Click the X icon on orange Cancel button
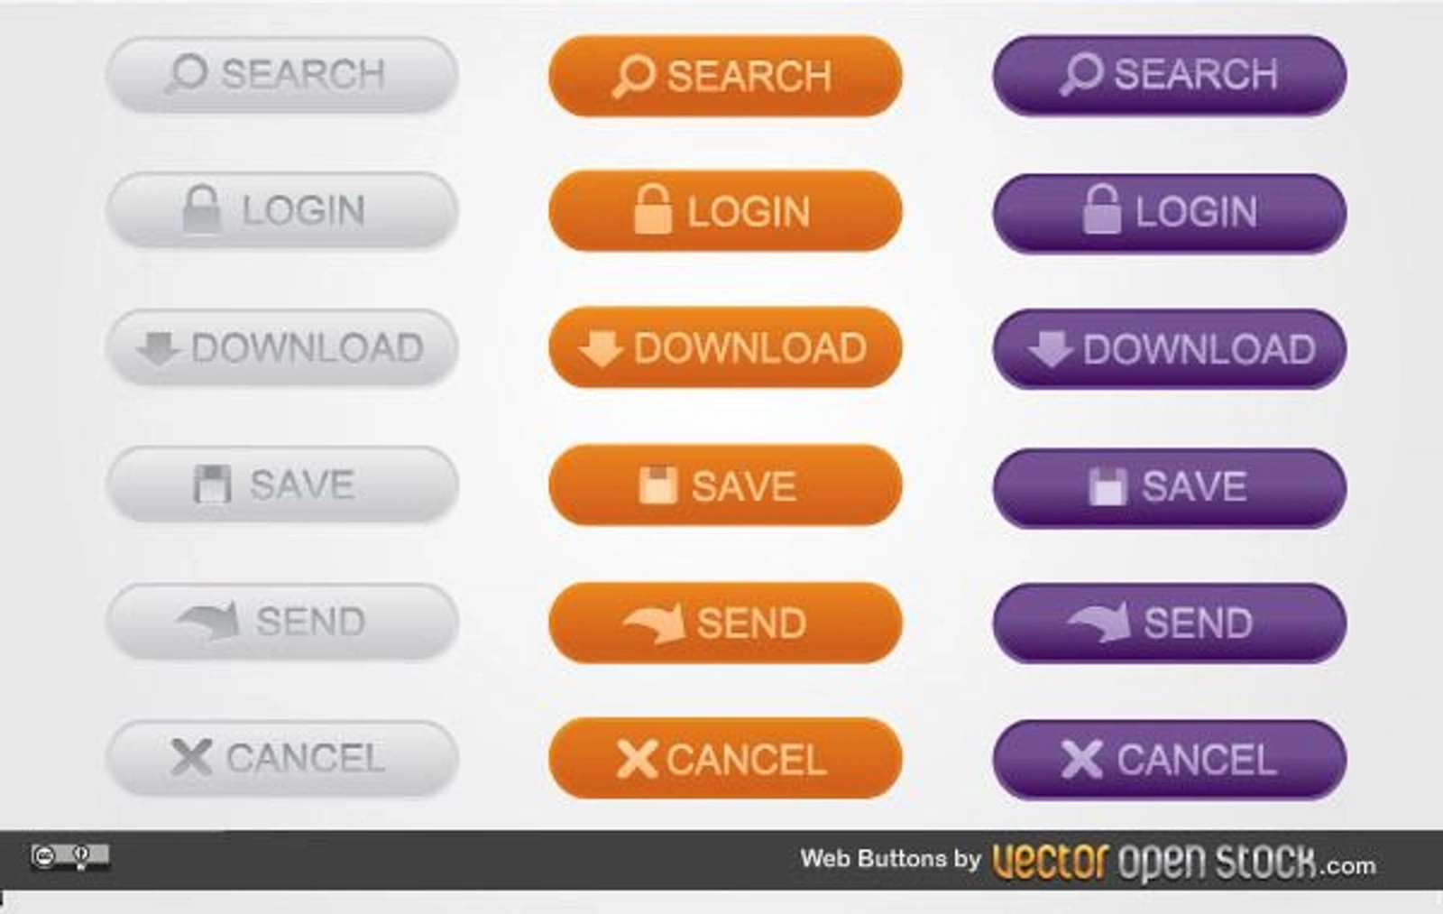The image size is (1443, 914). click(637, 759)
